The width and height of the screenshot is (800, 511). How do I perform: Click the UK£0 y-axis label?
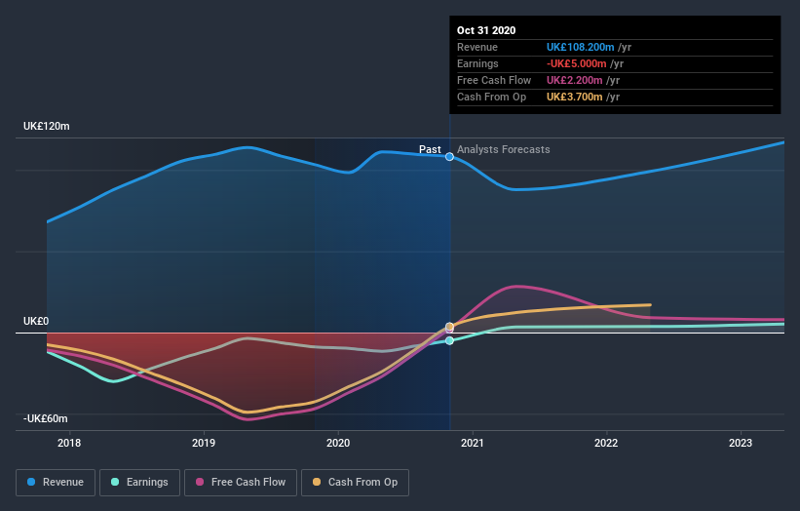[x=36, y=321]
